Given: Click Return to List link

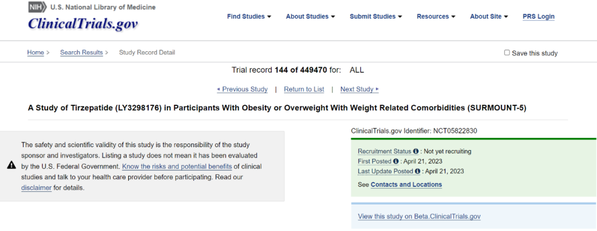Looking at the screenshot, I should (304, 89).
